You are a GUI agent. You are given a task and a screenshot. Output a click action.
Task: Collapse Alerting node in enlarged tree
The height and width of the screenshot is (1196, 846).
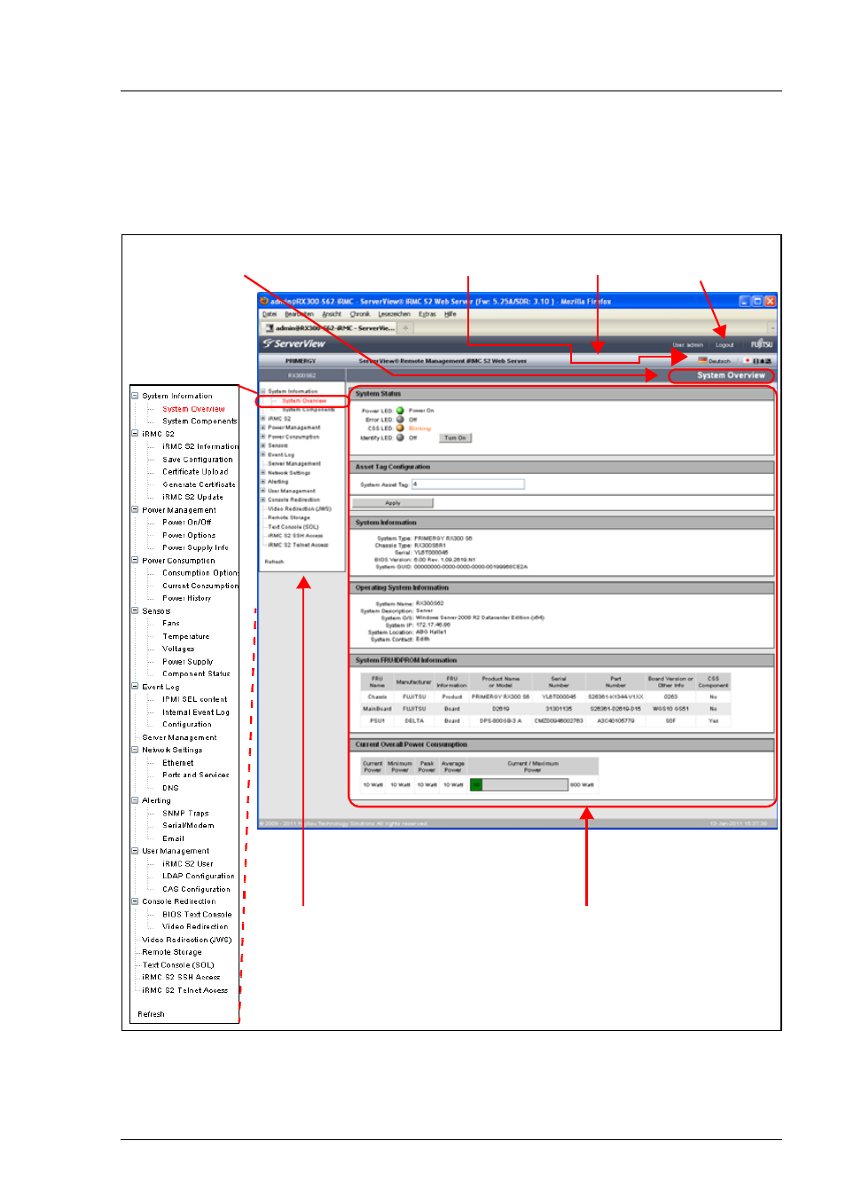point(135,800)
